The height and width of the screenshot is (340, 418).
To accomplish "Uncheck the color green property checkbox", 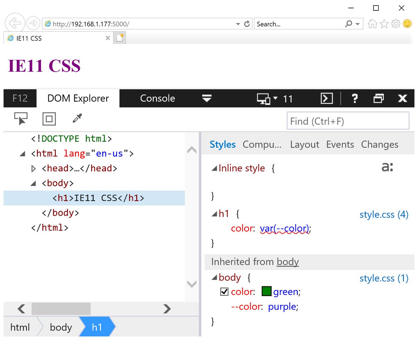I will 224,292.
